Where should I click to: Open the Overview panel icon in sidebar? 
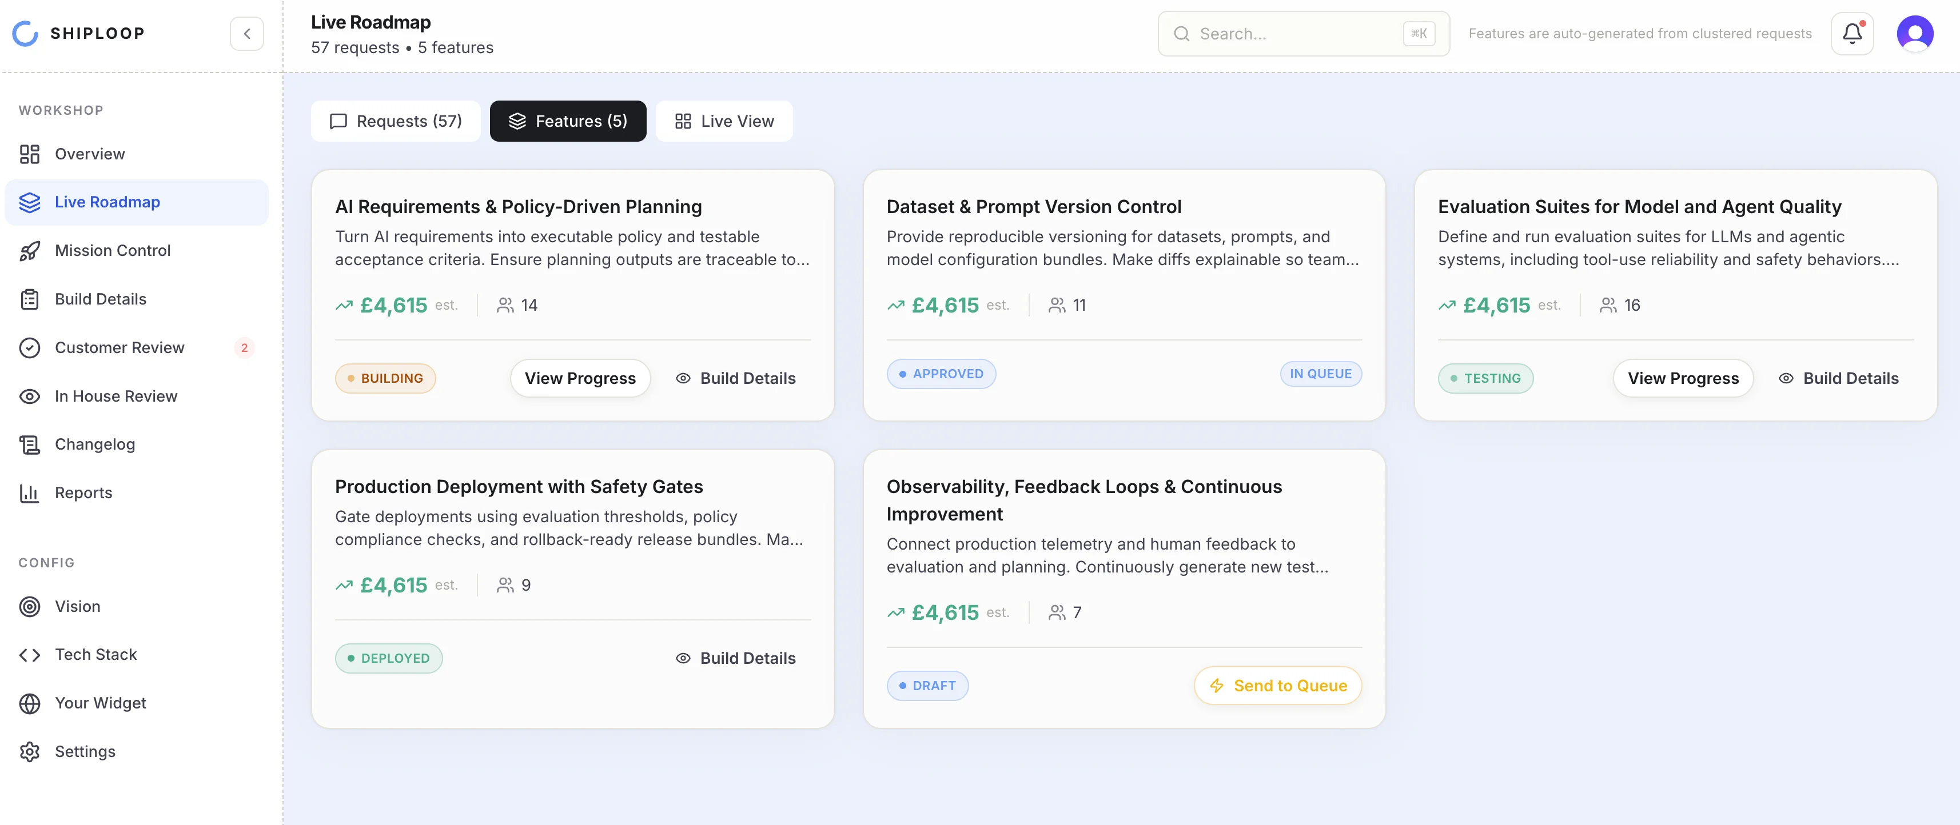click(x=30, y=154)
